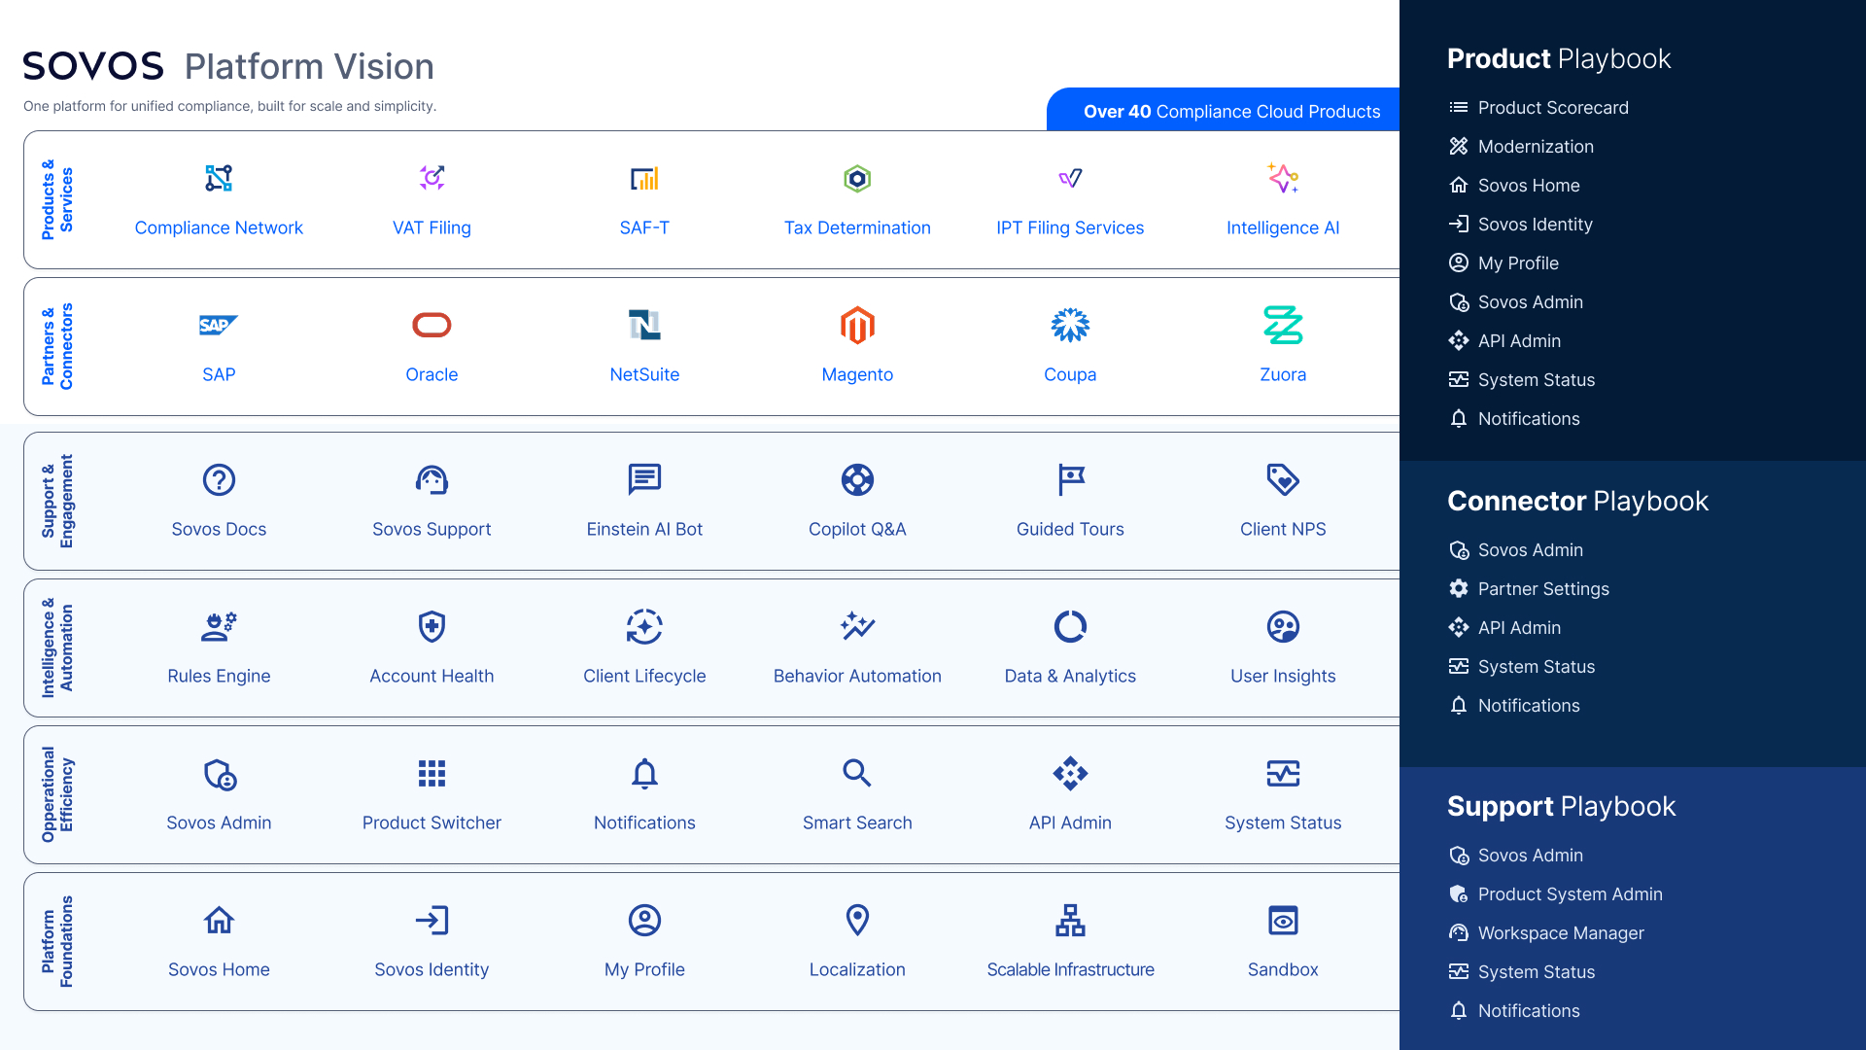Image resolution: width=1866 pixels, height=1050 pixels.
Task: Open Partner Settings under Connector Playbook
Action: coord(1543,588)
